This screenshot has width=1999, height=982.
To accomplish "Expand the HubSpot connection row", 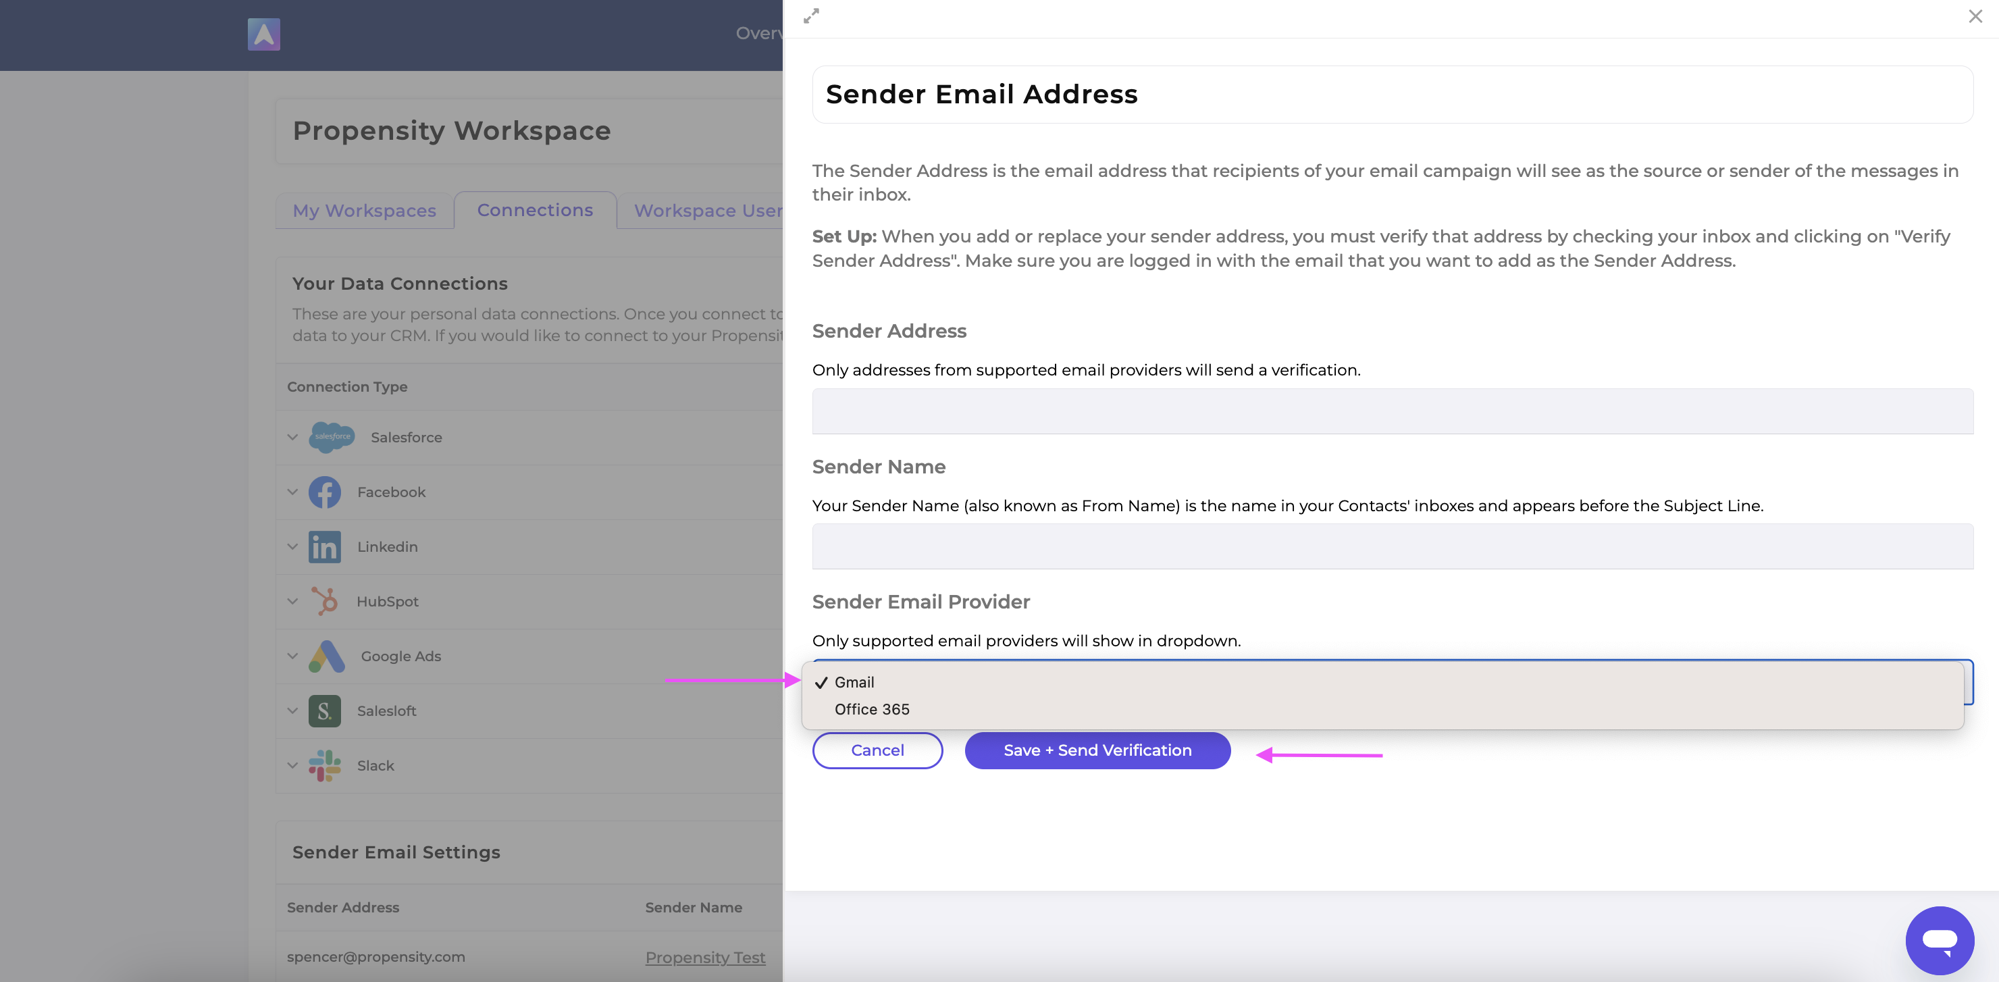I will point(292,602).
